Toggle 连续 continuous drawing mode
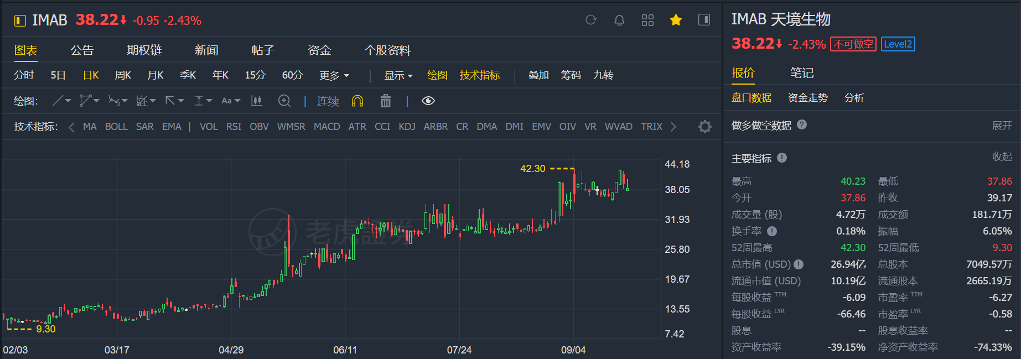This screenshot has width=1021, height=359. 328,101
